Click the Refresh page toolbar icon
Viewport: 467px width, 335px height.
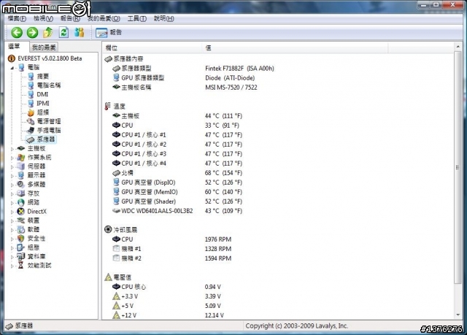[x=63, y=32]
